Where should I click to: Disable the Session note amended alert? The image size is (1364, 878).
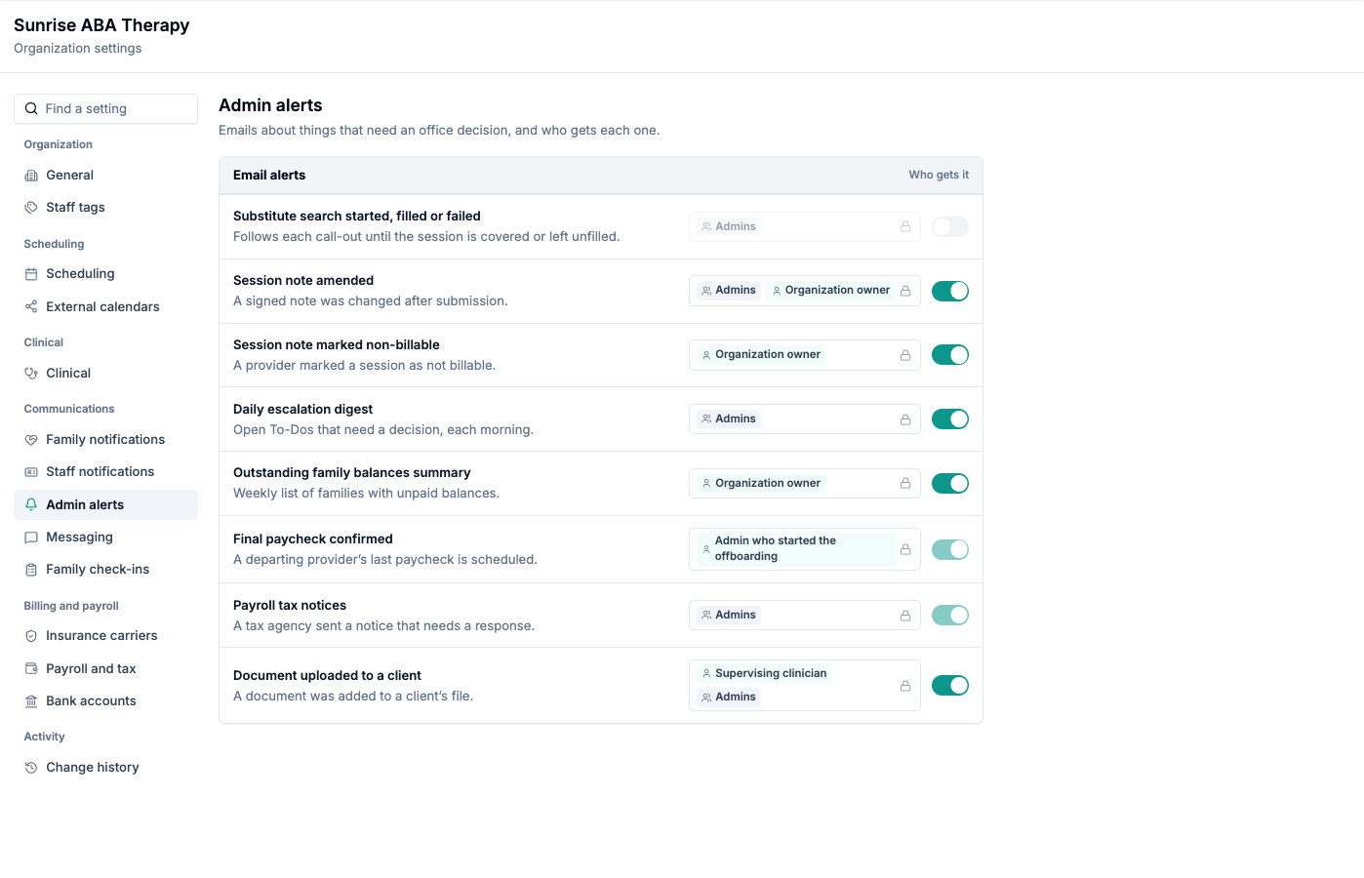click(950, 291)
